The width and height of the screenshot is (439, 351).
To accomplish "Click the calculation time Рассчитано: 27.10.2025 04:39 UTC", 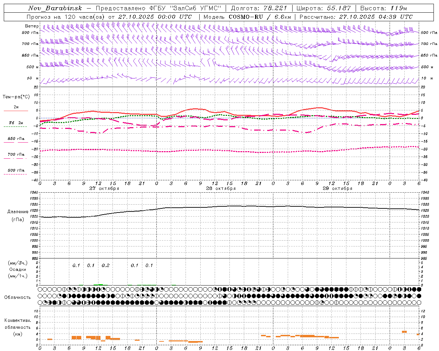I will click(x=356, y=17).
